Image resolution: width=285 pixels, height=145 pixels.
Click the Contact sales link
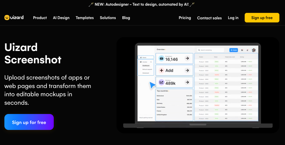point(209,18)
